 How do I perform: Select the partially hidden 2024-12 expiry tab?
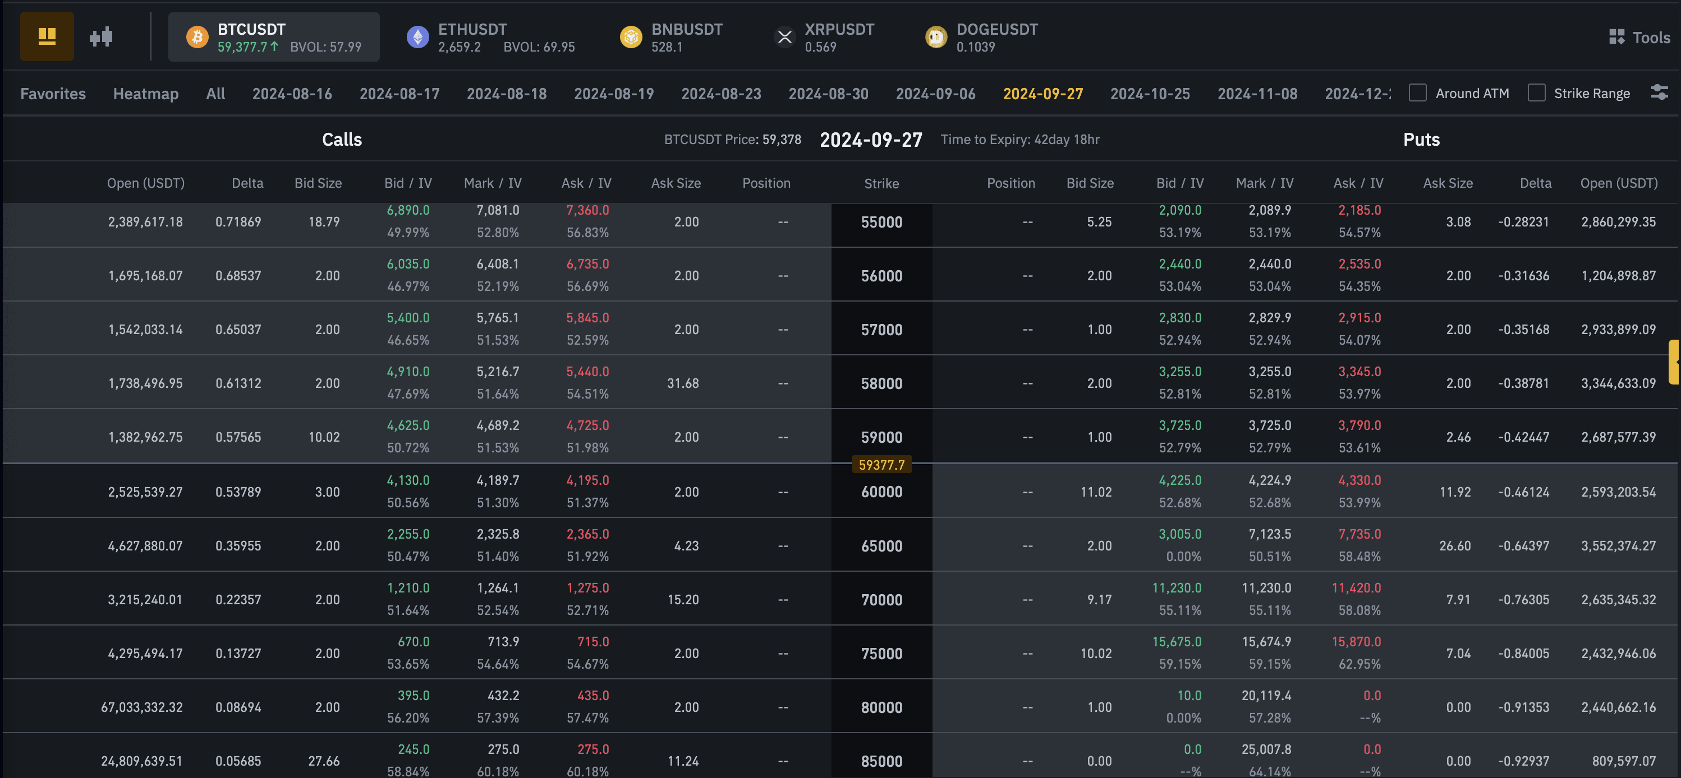[x=1357, y=93]
